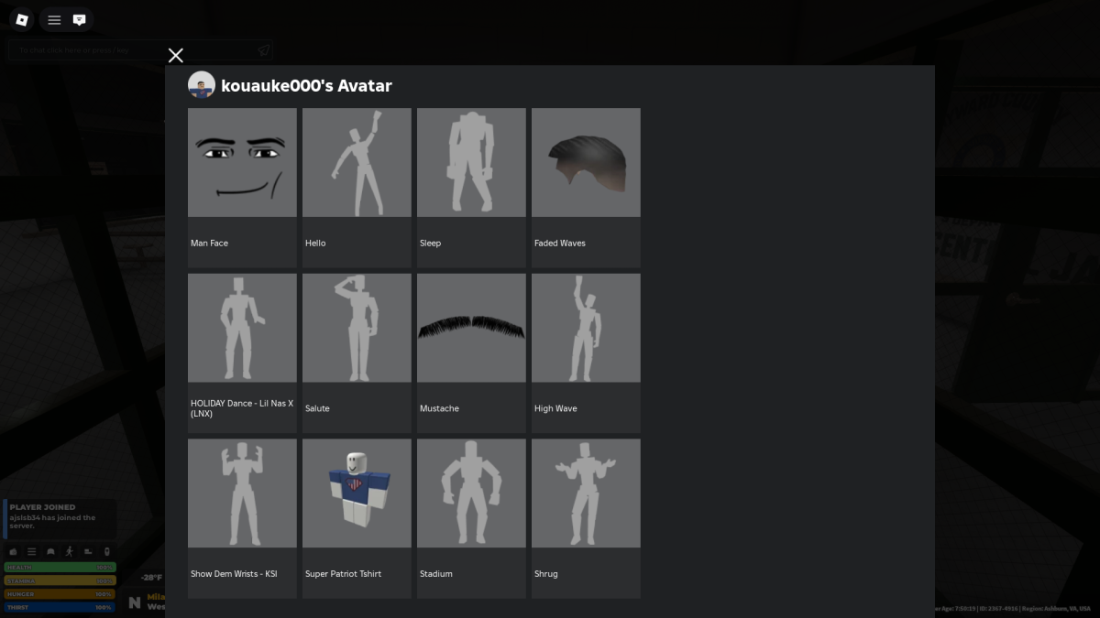Open the hamburger menu in top bar
This screenshot has width=1100, height=618.
coord(54,19)
